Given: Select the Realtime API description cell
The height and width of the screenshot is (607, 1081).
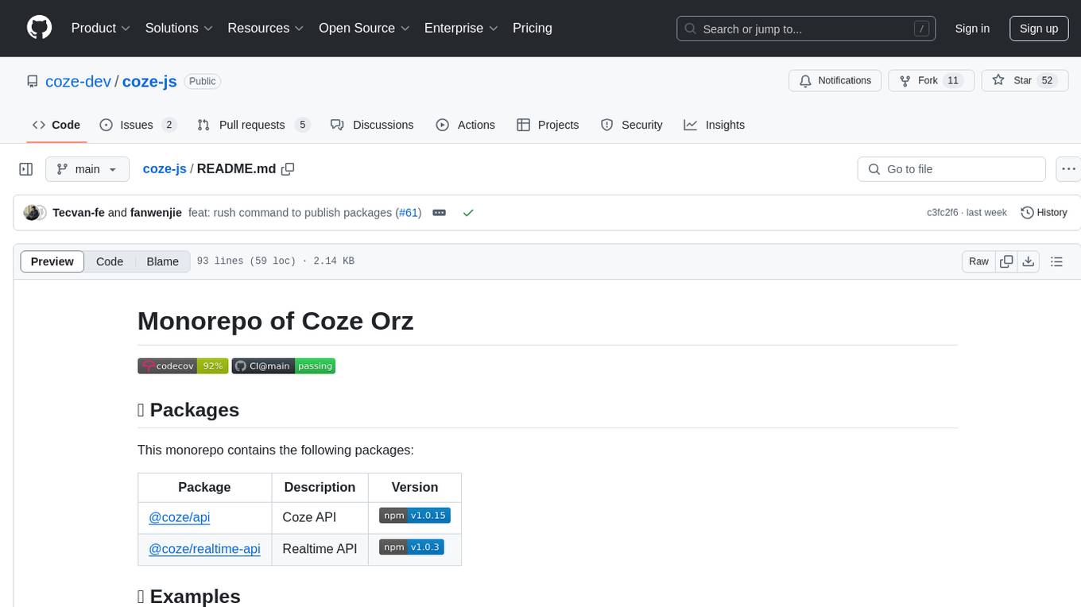Looking at the screenshot, I should (x=320, y=549).
